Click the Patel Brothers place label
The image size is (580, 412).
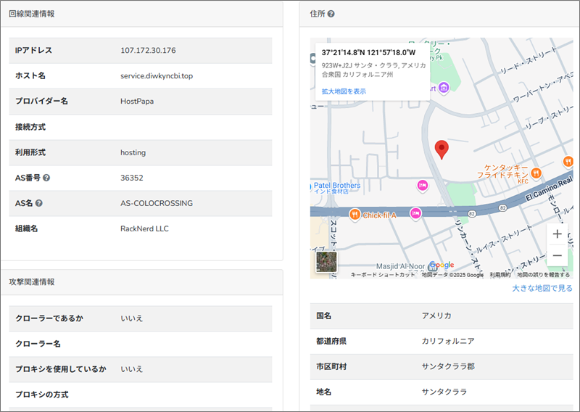[337, 186]
